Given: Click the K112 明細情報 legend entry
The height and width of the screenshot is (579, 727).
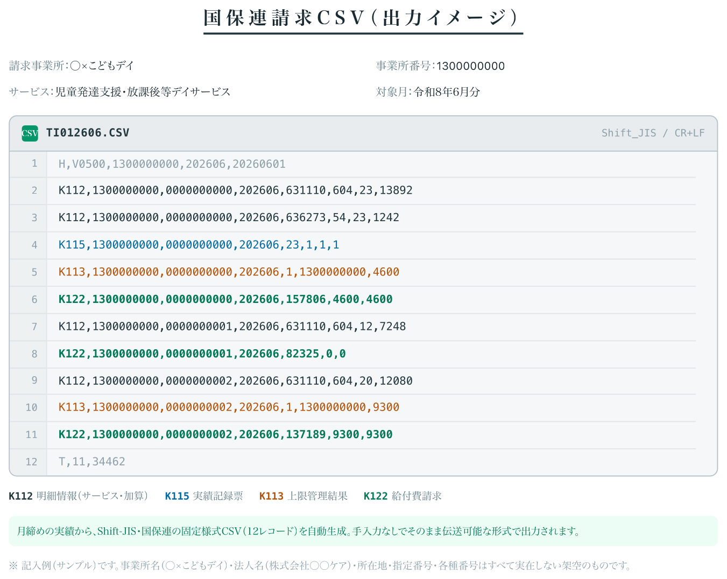Looking at the screenshot, I should [79, 496].
